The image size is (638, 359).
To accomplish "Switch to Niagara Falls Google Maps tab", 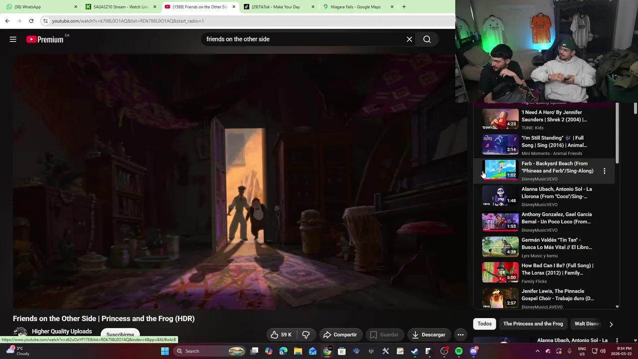I will pos(358,7).
